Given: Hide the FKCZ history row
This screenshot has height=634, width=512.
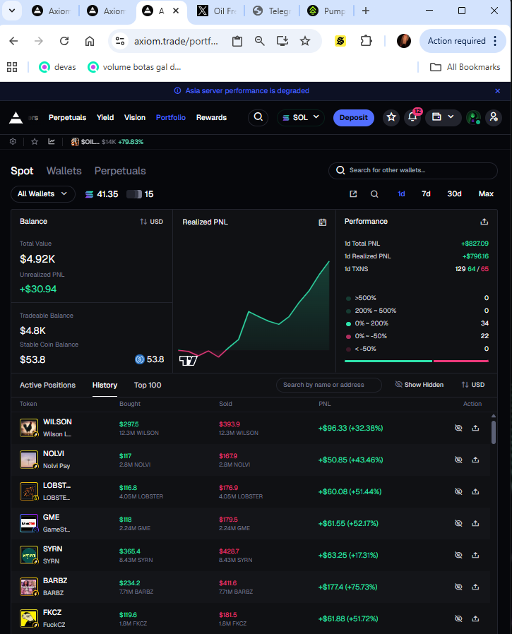Looking at the screenshot, I should tap(458, 618).
